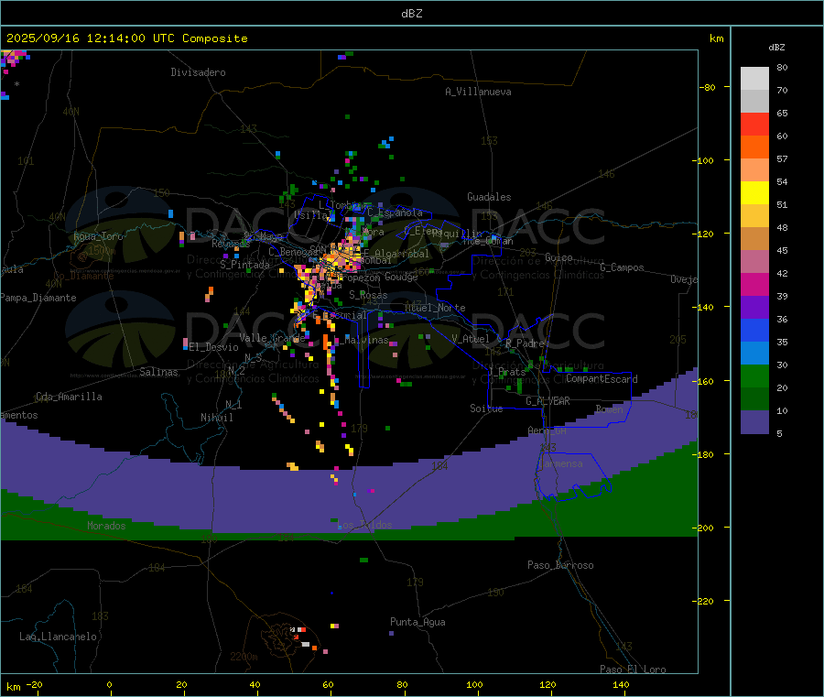Click the timestamp '2025/09/16 12:14:00 UTC Composite'
Viewport: 824px width, 697px height.
[127, 38]
